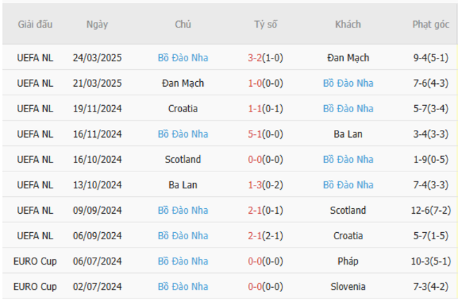Click the 3-2 score against Đan Mạch

[255, 58]
